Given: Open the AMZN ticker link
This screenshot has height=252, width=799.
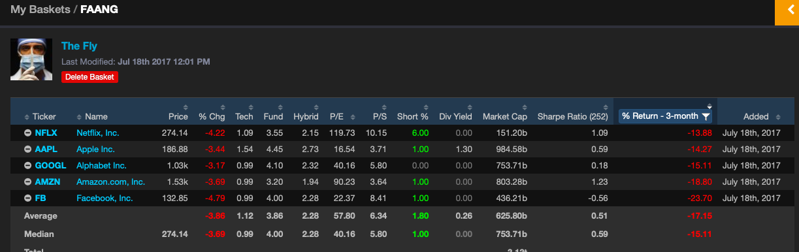Looking at the screenshot, I should (47, 182).
